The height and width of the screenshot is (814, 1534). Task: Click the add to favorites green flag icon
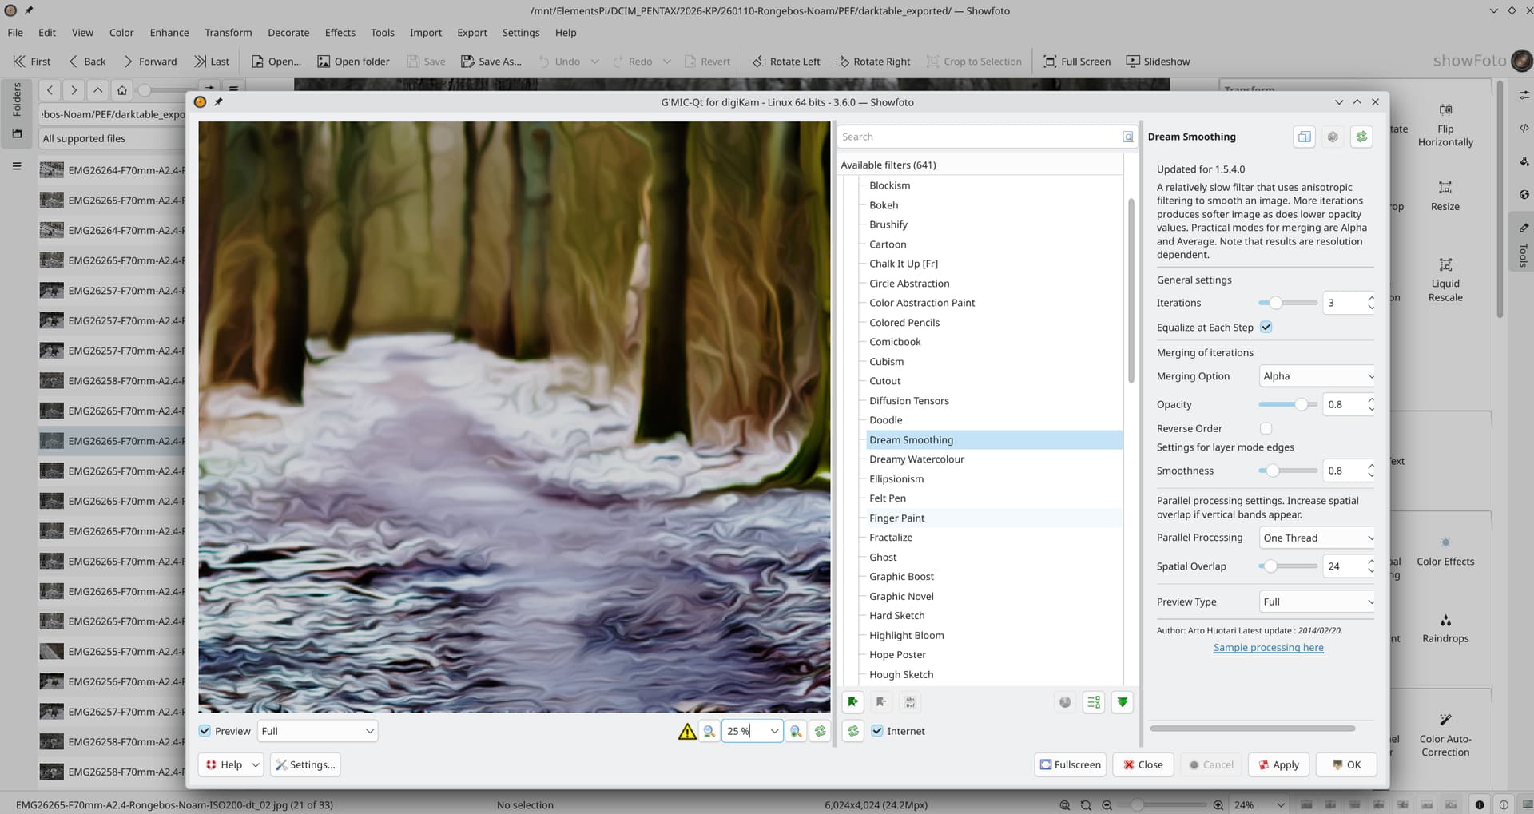(x=853, y=702)
